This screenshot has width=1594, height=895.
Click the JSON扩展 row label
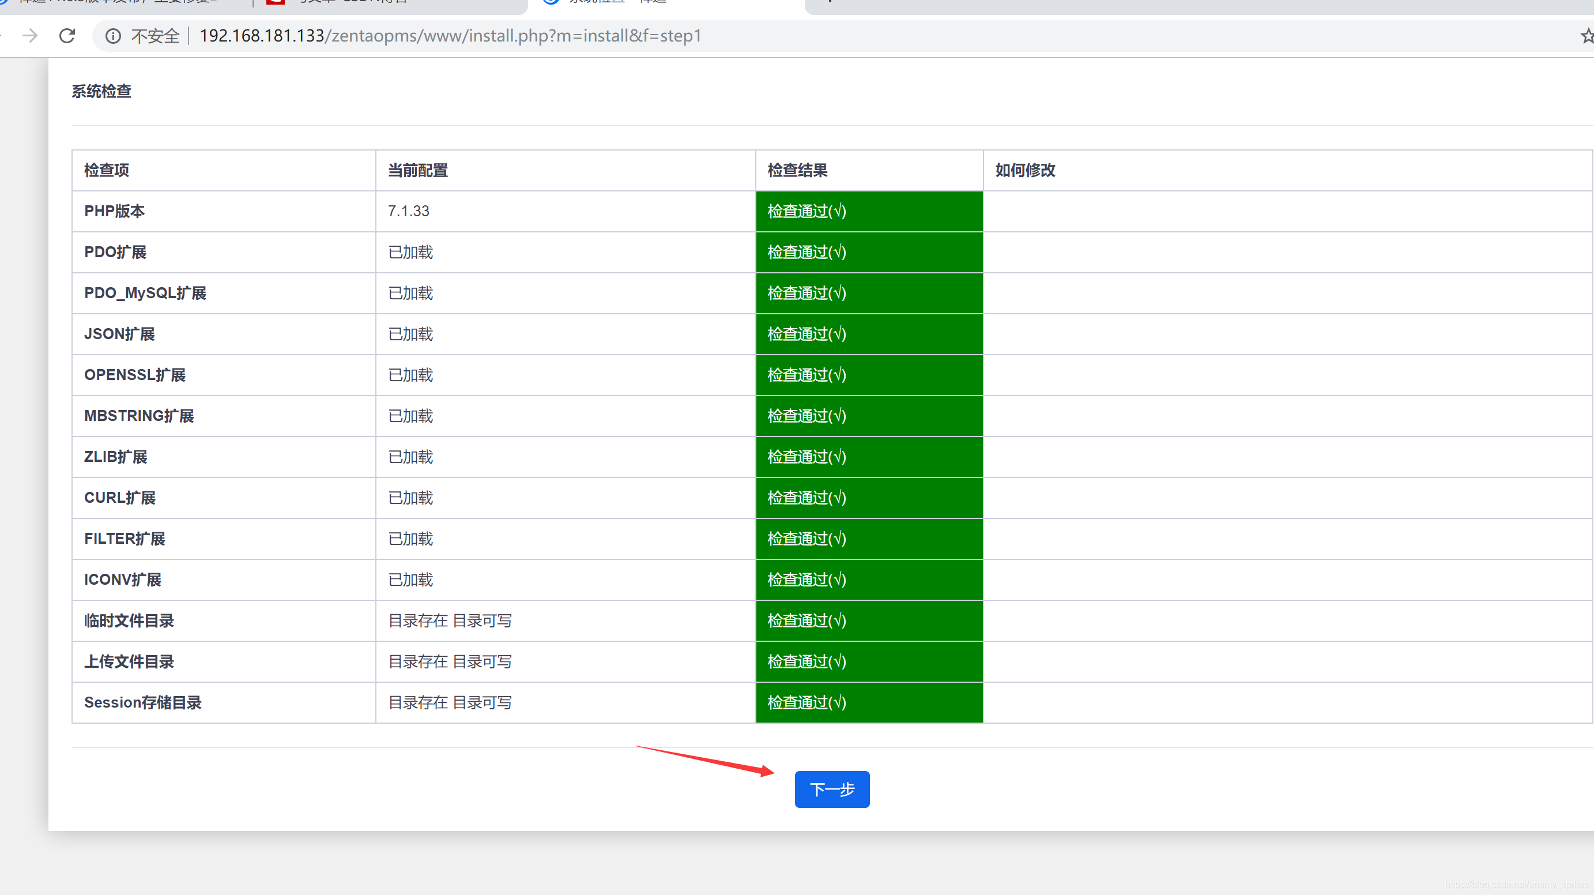pos(119,334)
